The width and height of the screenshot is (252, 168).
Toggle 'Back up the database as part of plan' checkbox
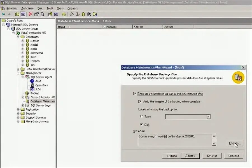135,94
